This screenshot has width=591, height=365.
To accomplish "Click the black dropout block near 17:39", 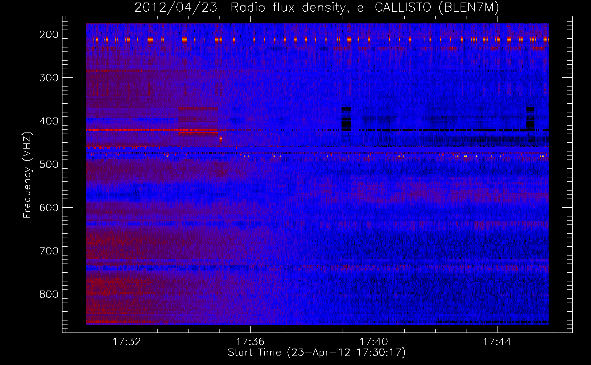I will coord(346,119).
